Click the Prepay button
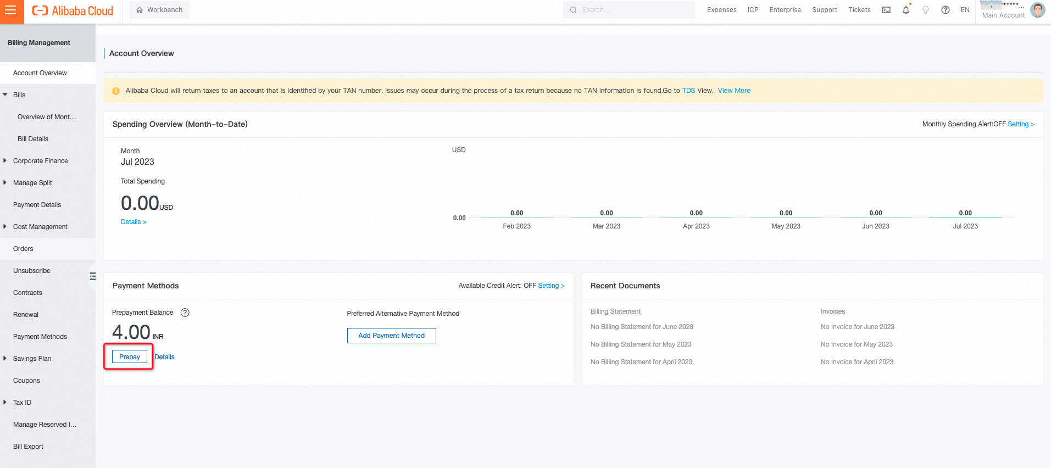Viewport: 1051px width, 468px height. pyautogui.click(x=130, y=357)
